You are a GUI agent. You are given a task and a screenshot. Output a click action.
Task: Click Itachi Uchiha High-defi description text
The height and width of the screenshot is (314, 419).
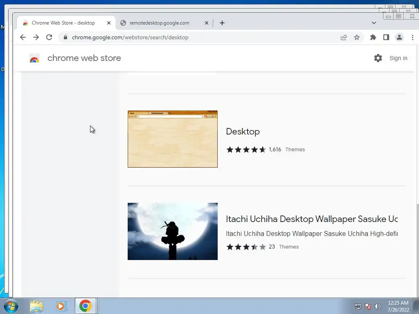(312, 233)
